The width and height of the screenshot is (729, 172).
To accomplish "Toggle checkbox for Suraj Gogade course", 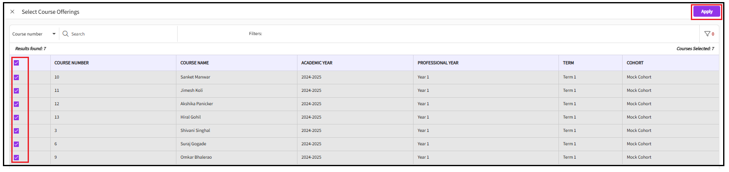I will pyautogui.click(x=16, y=144).
